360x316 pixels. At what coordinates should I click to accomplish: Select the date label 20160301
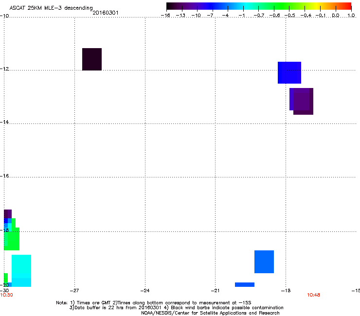(x=106, y=13)
